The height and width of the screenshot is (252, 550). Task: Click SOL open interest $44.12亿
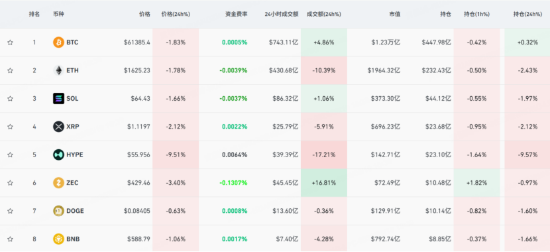[438, 99]
